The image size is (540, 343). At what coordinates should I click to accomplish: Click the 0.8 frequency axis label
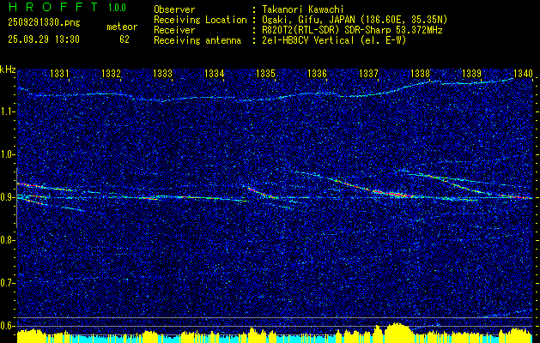coord(7,240)
